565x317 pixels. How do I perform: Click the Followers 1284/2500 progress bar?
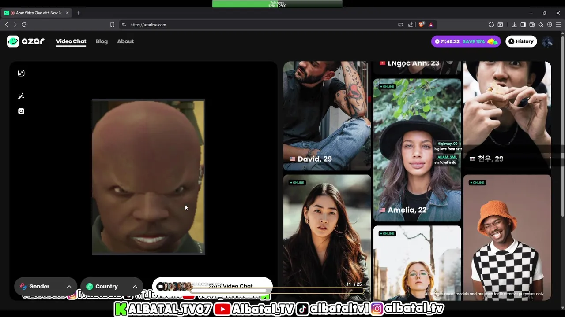(x=277, y=4)
